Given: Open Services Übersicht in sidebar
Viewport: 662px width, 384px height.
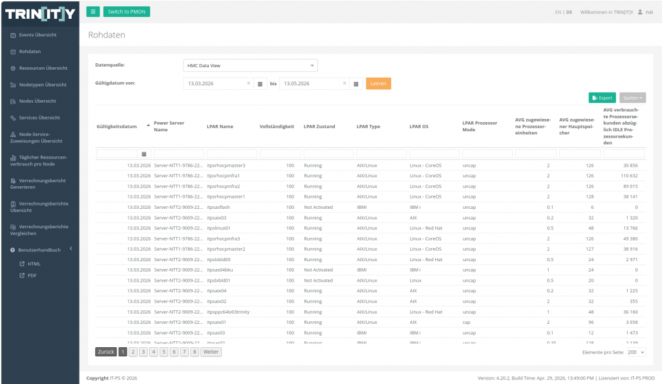Looking at the screenshot, I should pyautogui.click(x=39, y=118).
